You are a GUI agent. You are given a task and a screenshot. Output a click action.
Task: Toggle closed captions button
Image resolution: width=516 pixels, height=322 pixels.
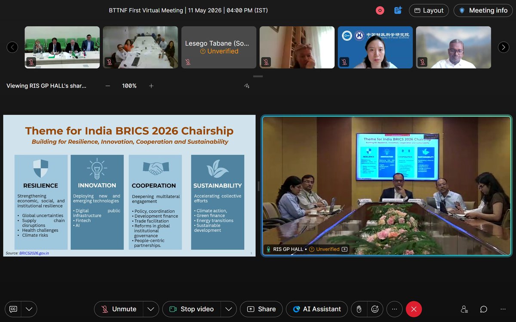tap(13, 309)
